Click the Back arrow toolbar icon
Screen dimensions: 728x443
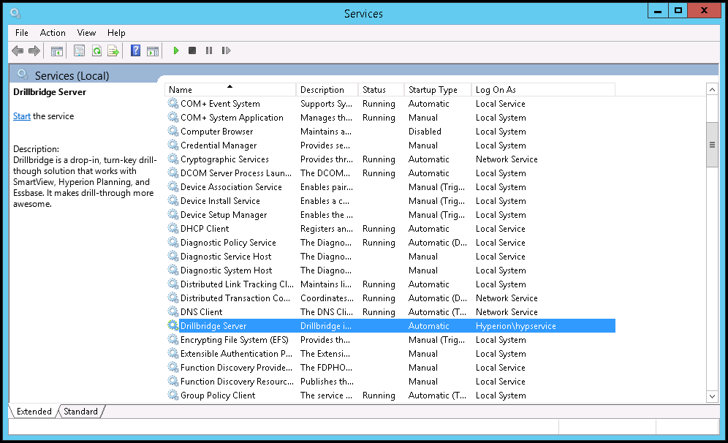pyautogui.click(x=18, y=50)
